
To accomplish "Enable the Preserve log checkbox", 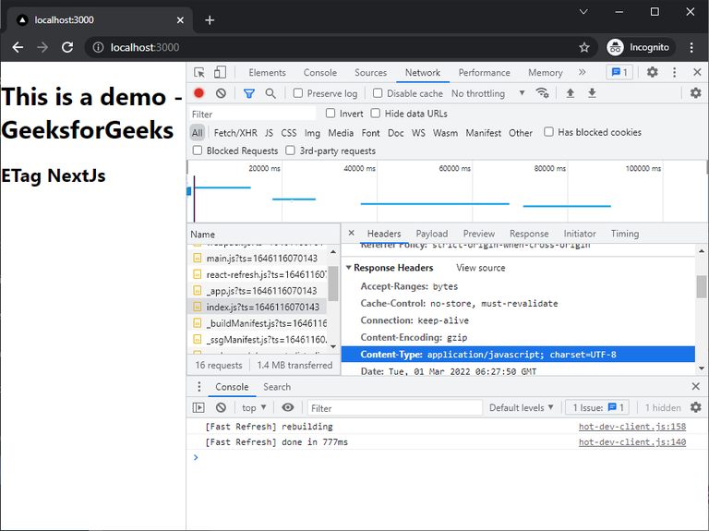I will [298, 93].
